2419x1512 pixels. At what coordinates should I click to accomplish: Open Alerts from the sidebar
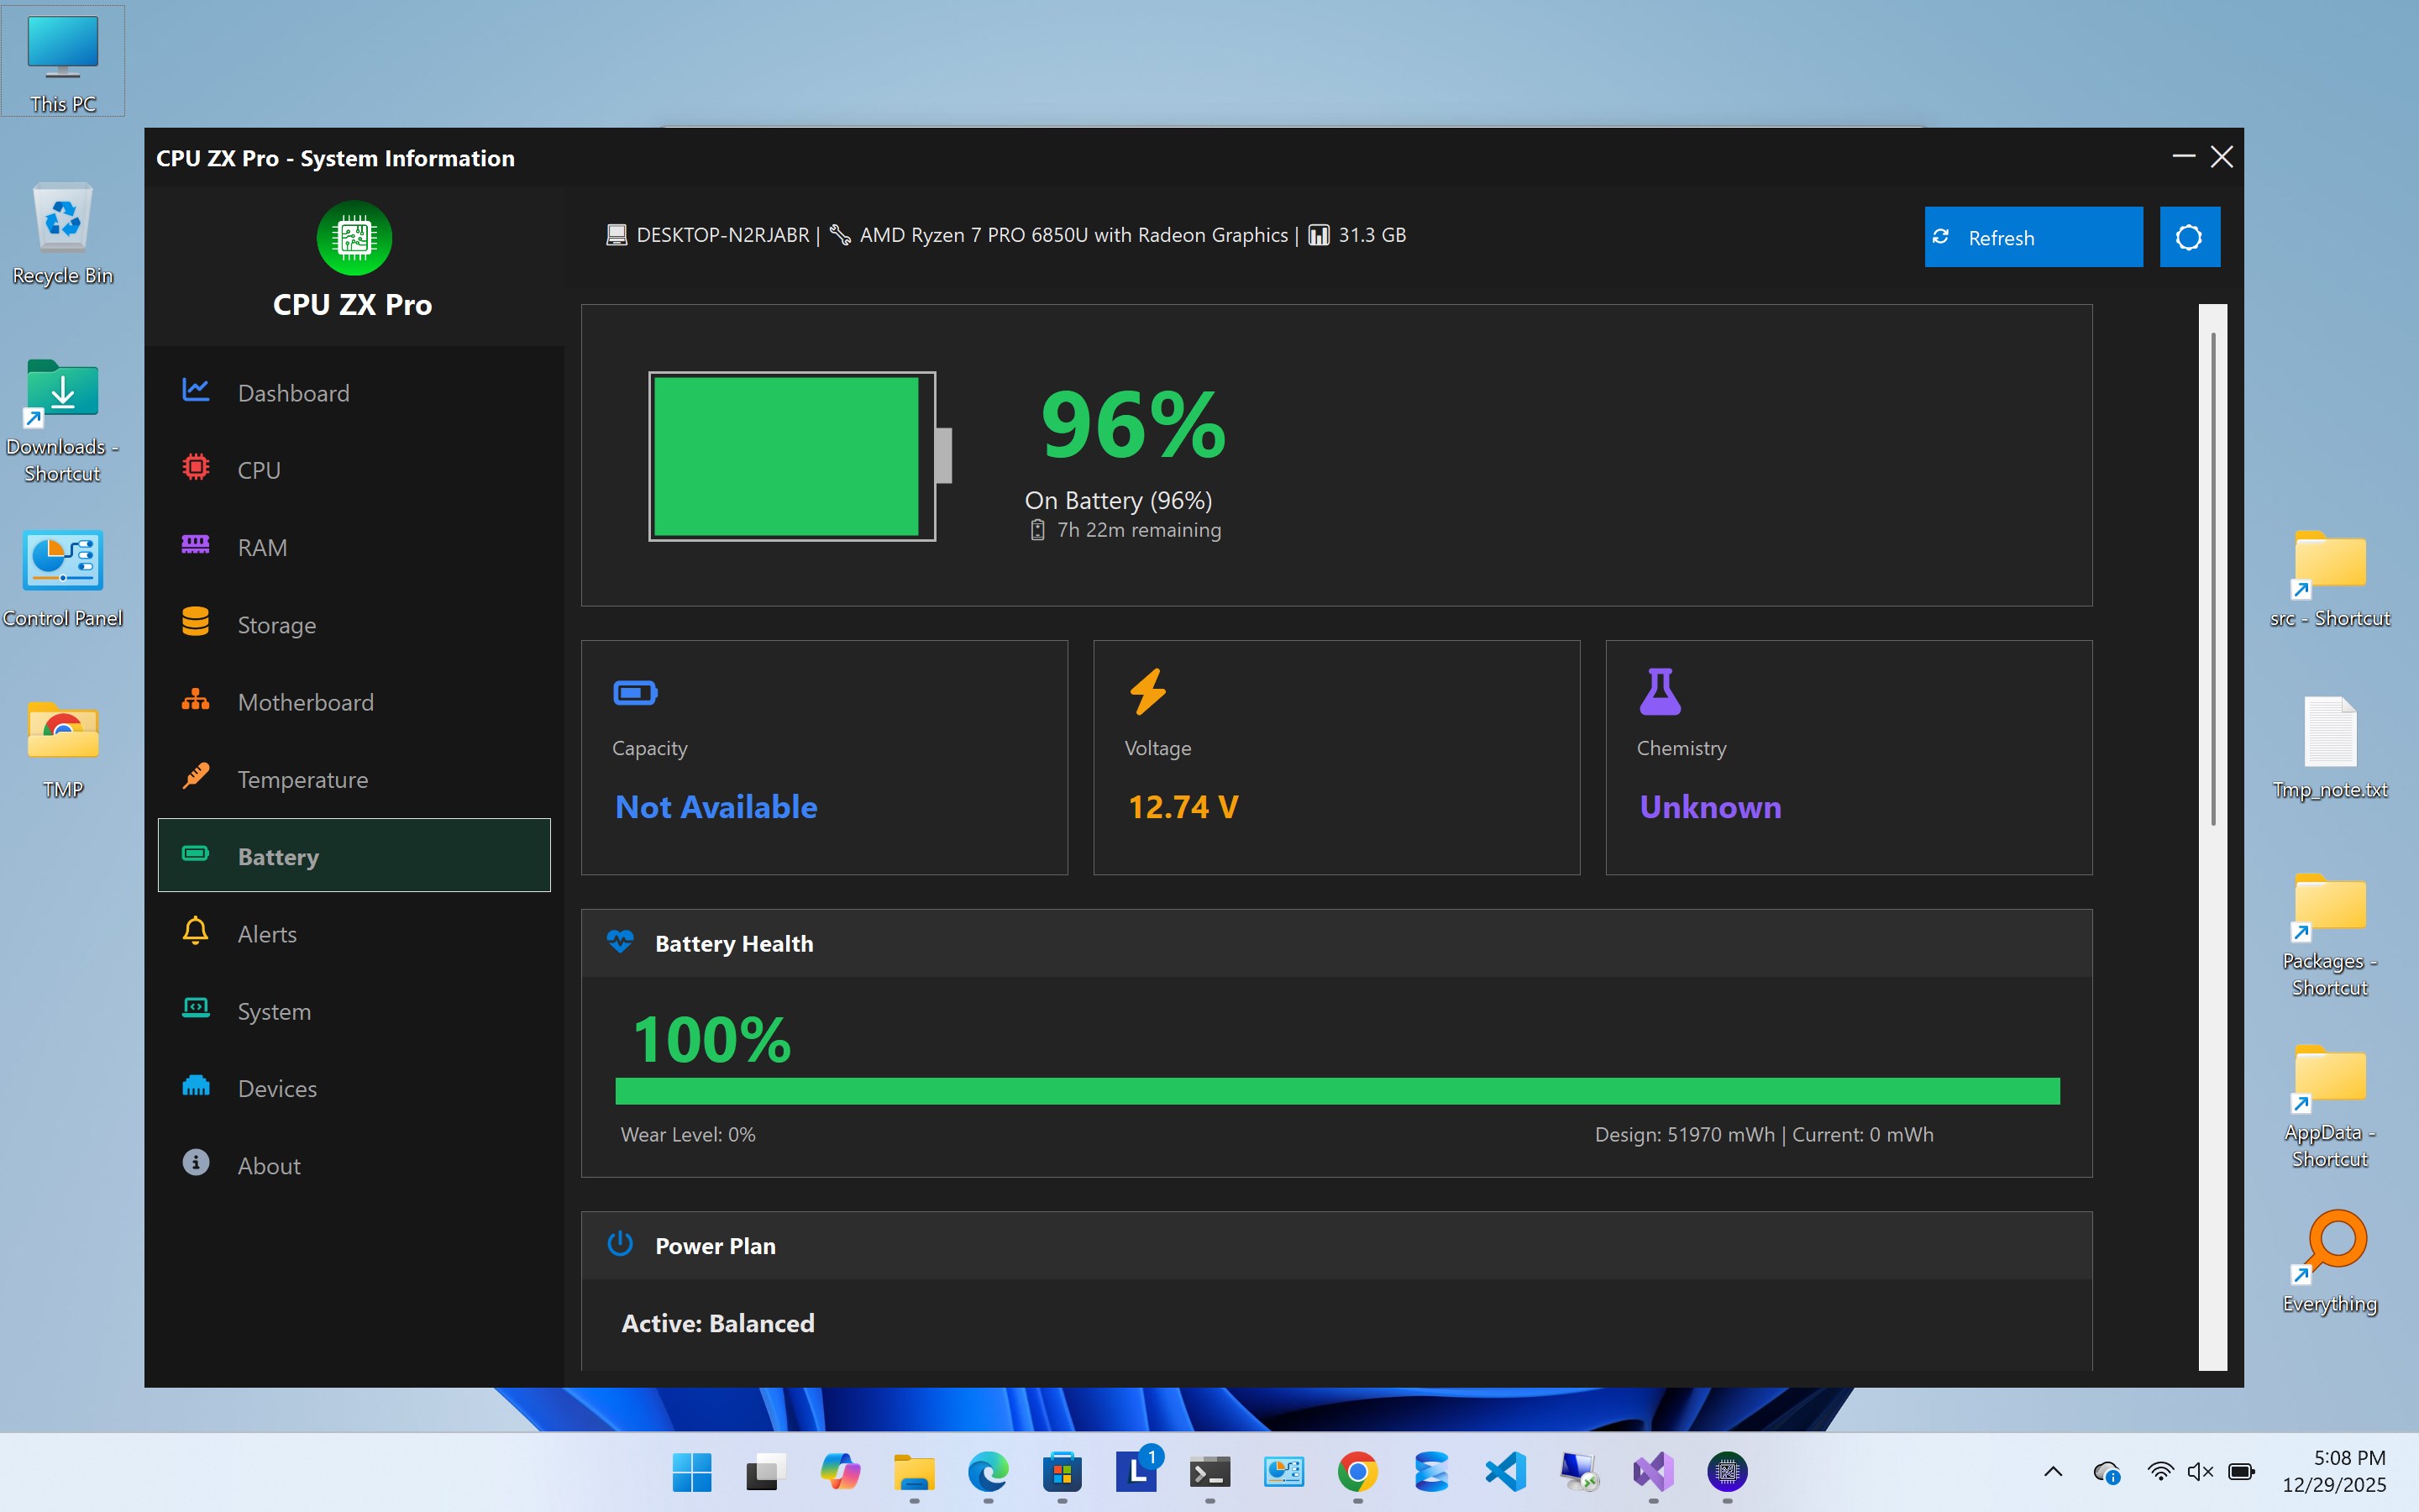(354, 934)
